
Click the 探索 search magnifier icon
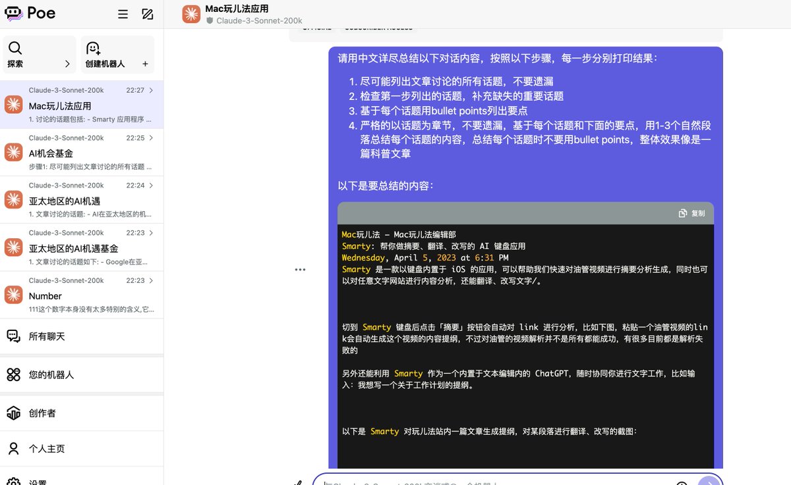15,48
